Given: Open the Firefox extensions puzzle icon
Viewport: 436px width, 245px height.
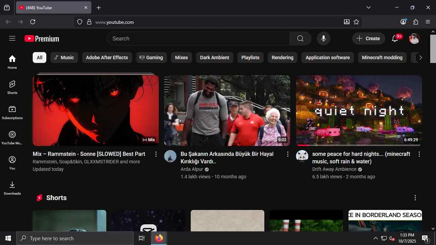Looking at the screenshot, I should tap(416, 22).
